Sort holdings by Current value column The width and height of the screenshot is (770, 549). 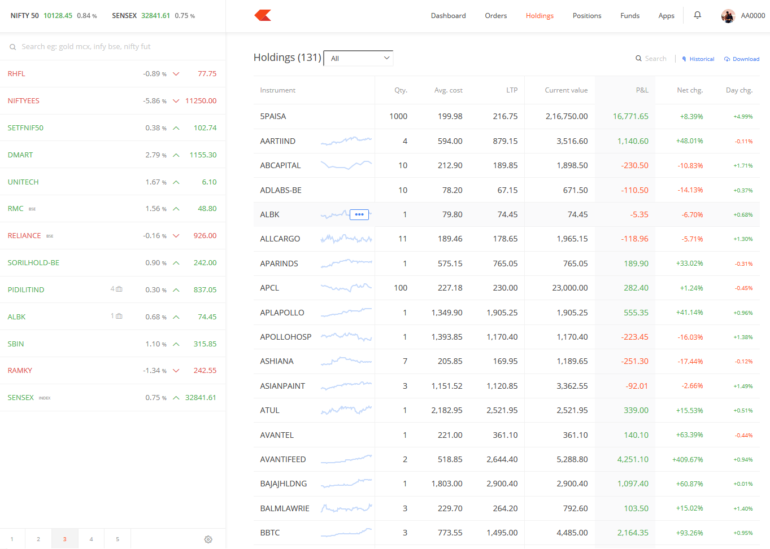(566, 90)
